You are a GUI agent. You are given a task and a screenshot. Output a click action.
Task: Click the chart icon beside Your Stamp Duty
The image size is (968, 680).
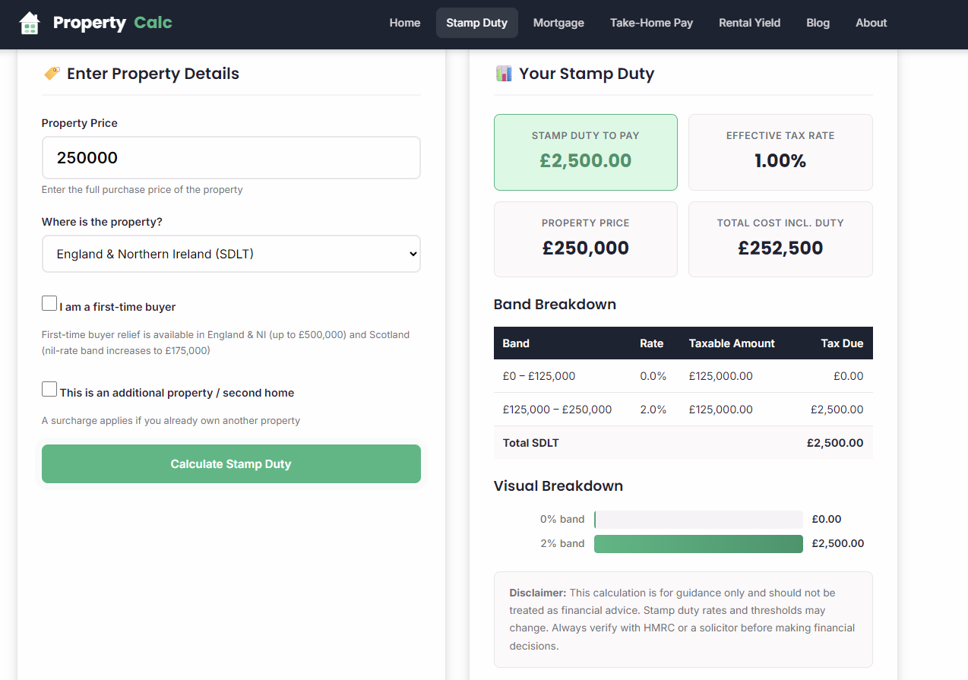click(x=504, y=73)
